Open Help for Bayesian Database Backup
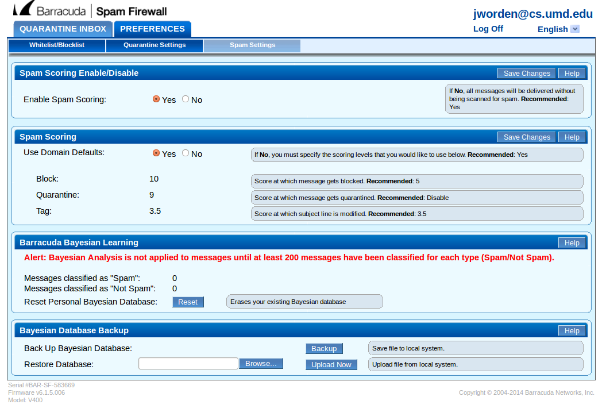Viewport: 606px width, 412px height. pos(572,331)
